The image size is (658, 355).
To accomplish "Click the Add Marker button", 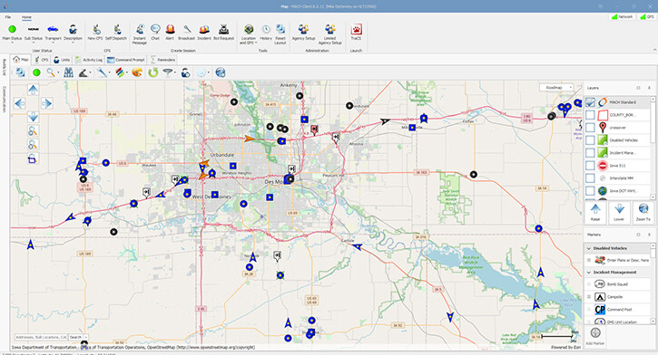I will [595, 337].
